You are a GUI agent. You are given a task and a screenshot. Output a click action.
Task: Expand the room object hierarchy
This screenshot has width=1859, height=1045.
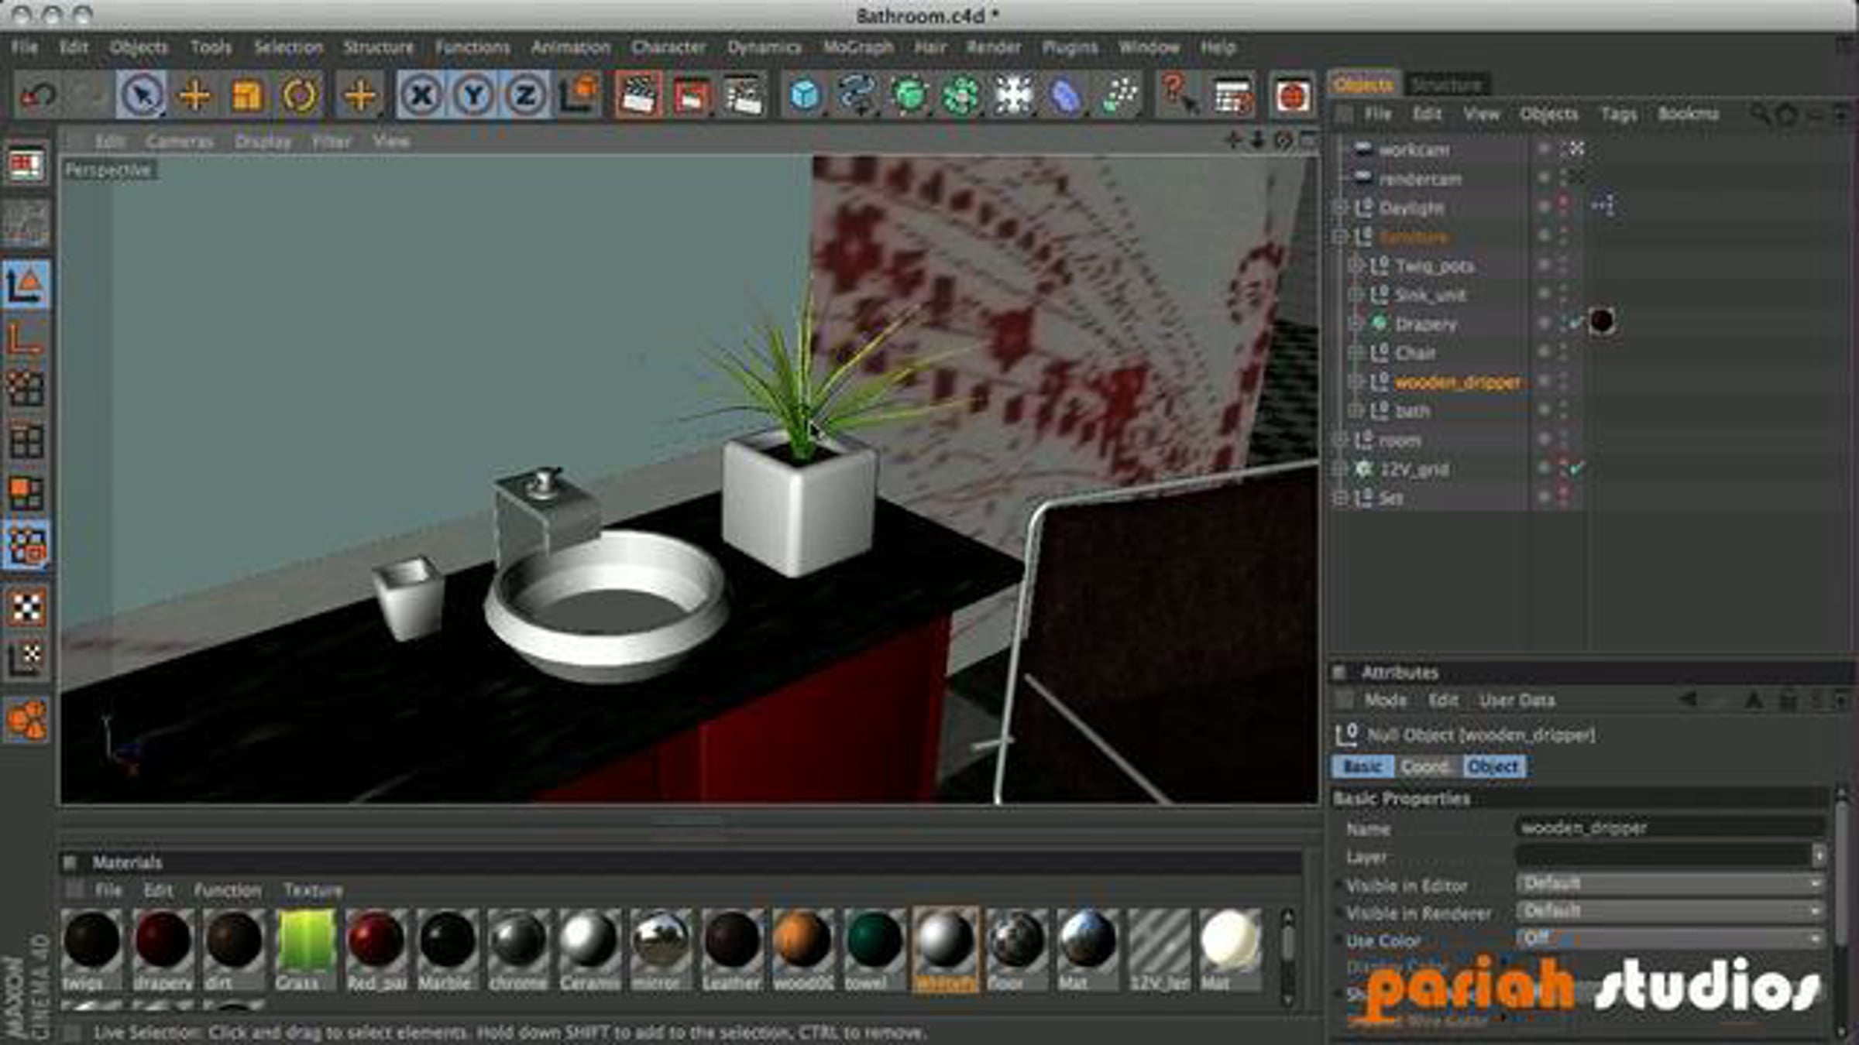click(1340, 440)
